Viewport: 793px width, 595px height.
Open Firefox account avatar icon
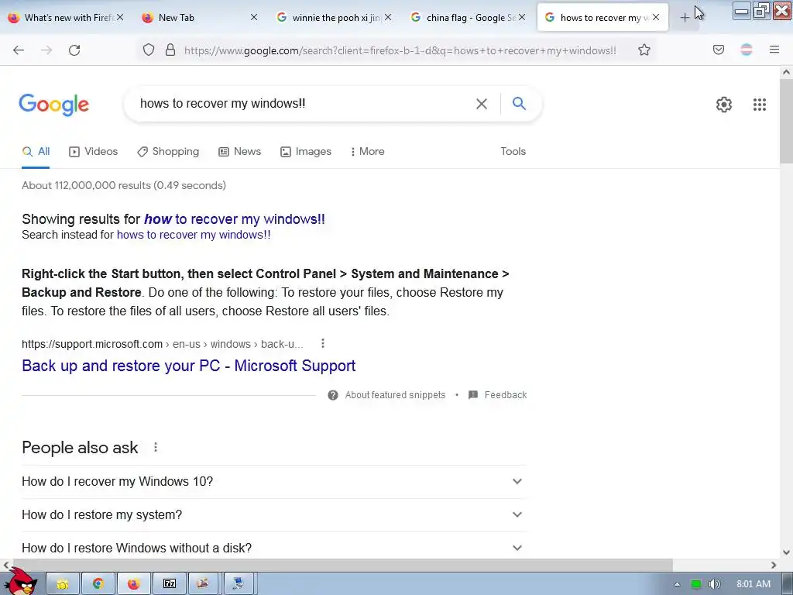(746, 50)
